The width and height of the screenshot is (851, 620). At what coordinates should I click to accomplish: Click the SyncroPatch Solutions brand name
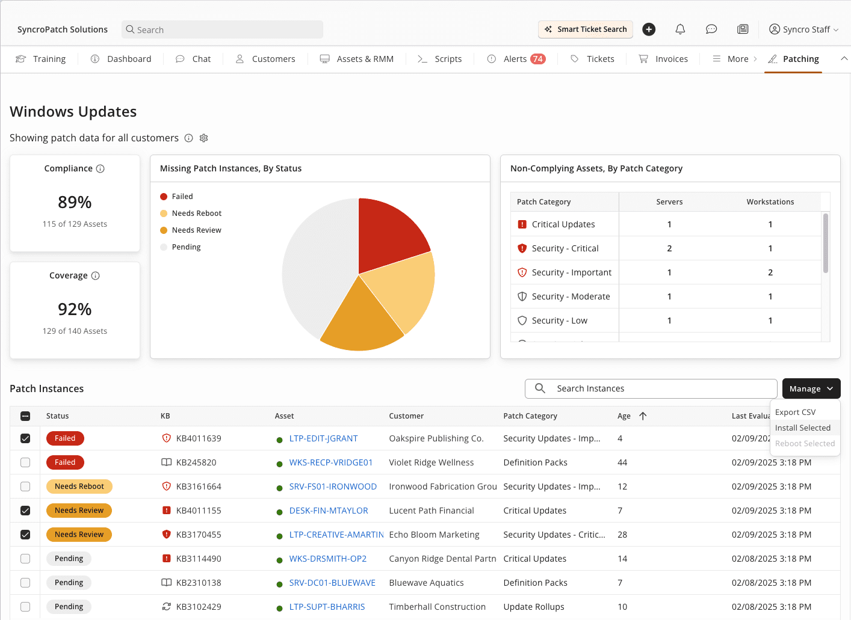(63, 29)
